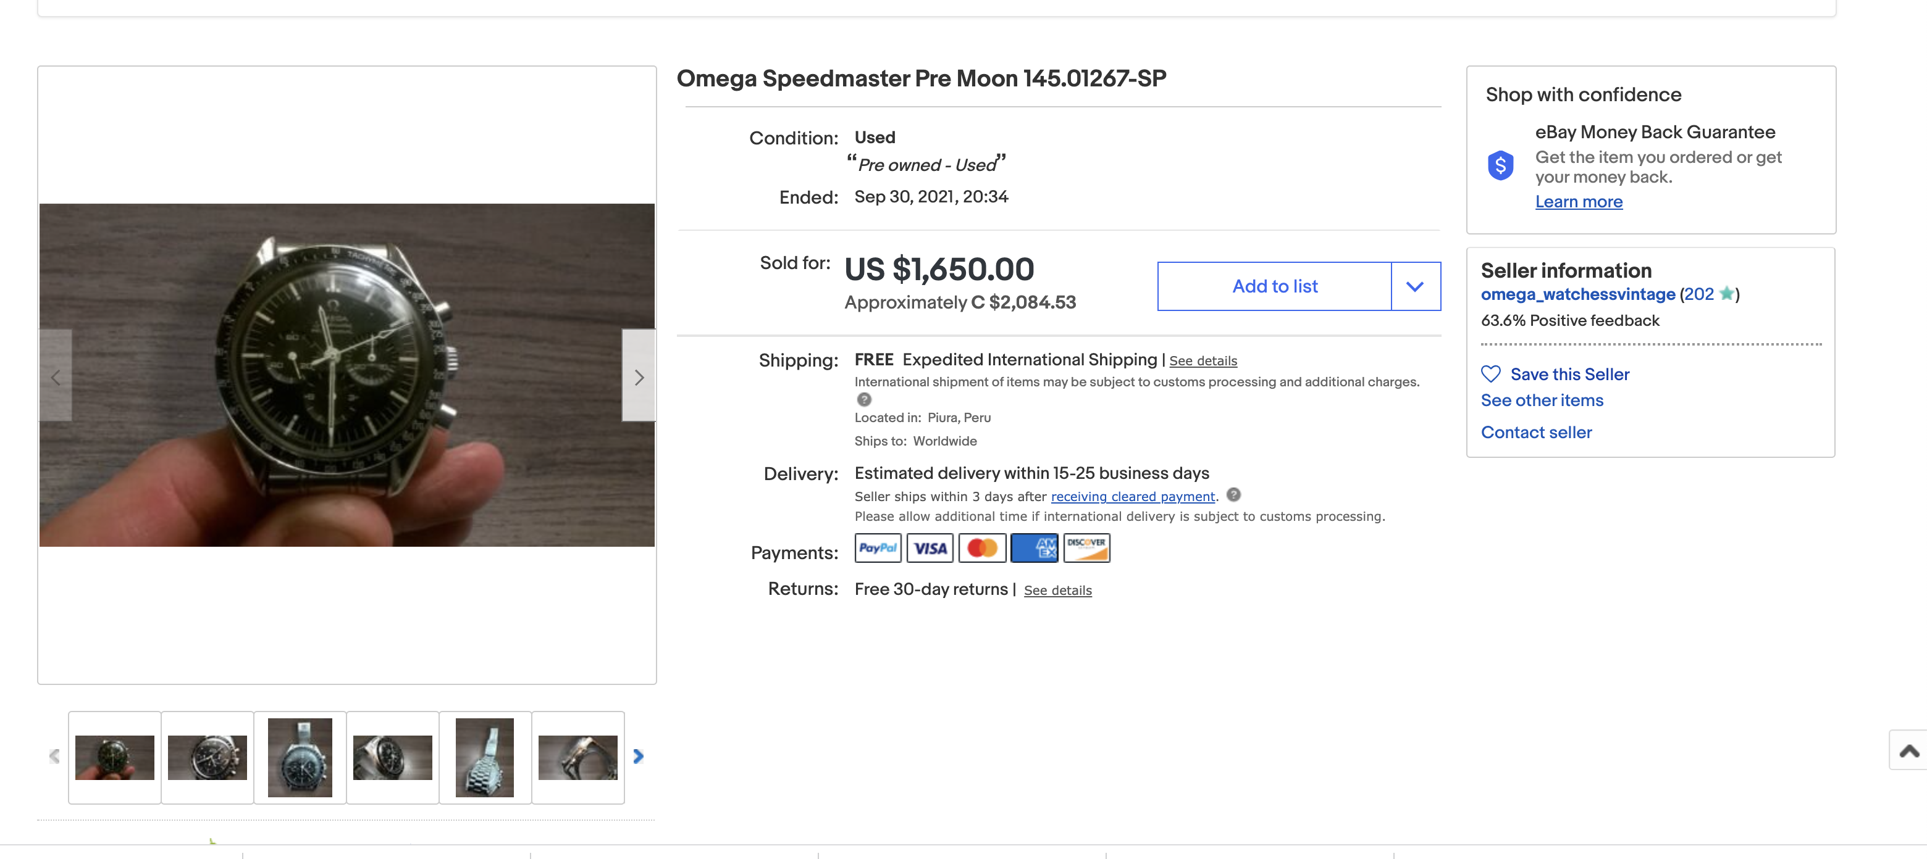Click See other items from seller
This screenshot has height=859, width=1927.
point(1542,400)
